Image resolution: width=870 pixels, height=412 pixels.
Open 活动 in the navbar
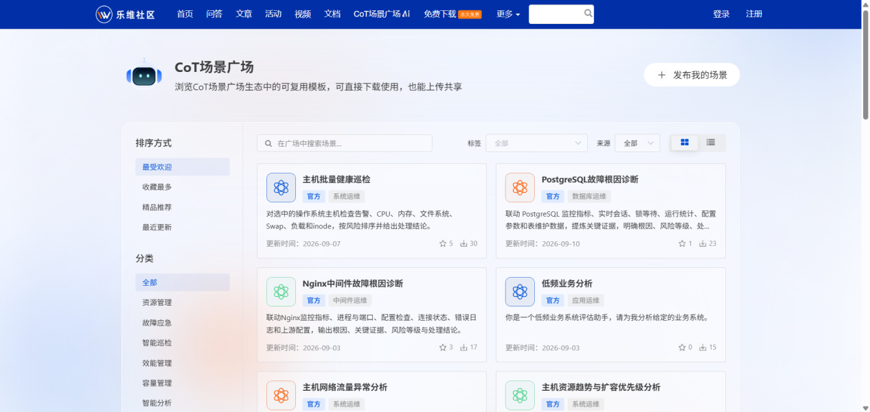coord(273,14)
